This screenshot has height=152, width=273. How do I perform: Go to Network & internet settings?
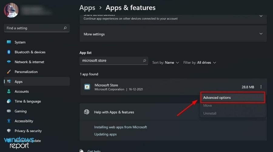point(37,62)
